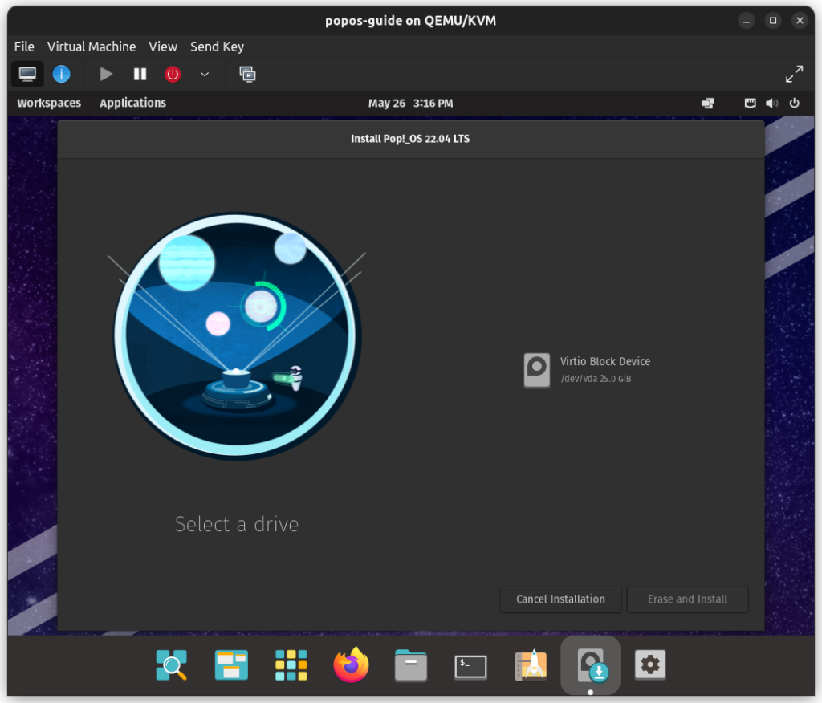Open the Applications grid icon in dock
The width and height of the screenshot is (822, 703).
(x=291, y=664)
